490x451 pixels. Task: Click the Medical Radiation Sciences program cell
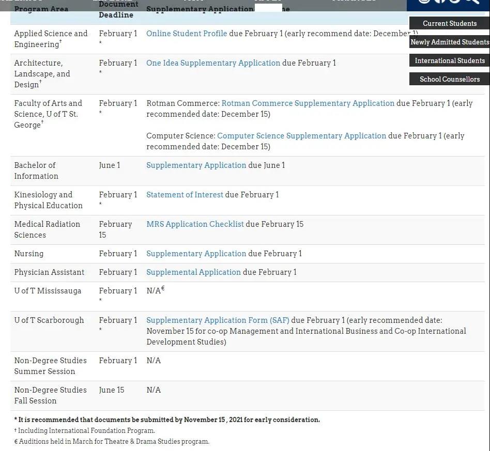47,229
